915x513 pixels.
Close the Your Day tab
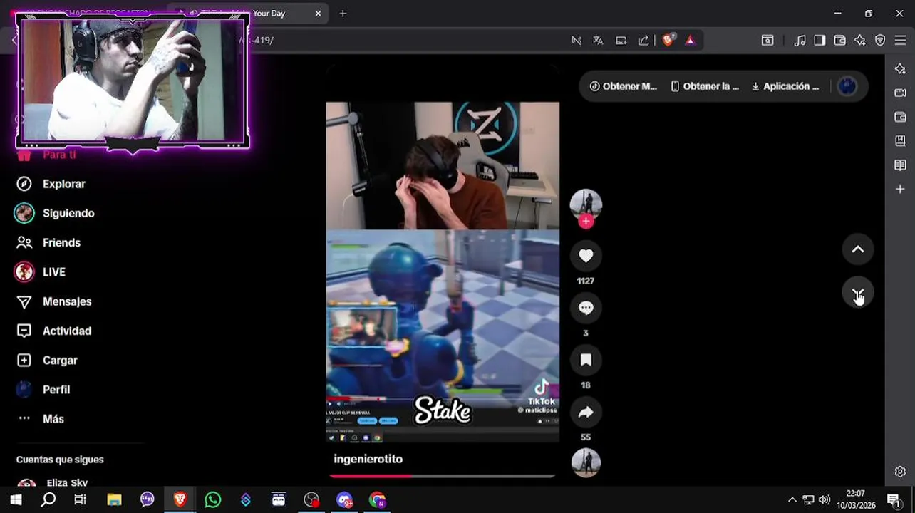[318, 13]
